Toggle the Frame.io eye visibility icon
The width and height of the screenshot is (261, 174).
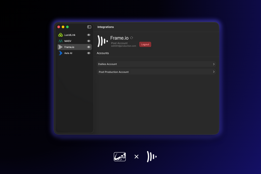89,47
